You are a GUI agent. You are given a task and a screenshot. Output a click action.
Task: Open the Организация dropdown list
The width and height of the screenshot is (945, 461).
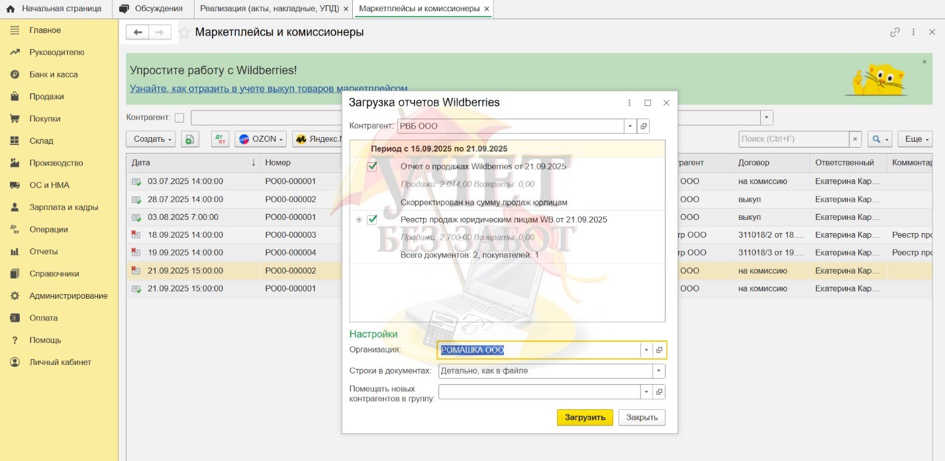[x=646, y=350]
